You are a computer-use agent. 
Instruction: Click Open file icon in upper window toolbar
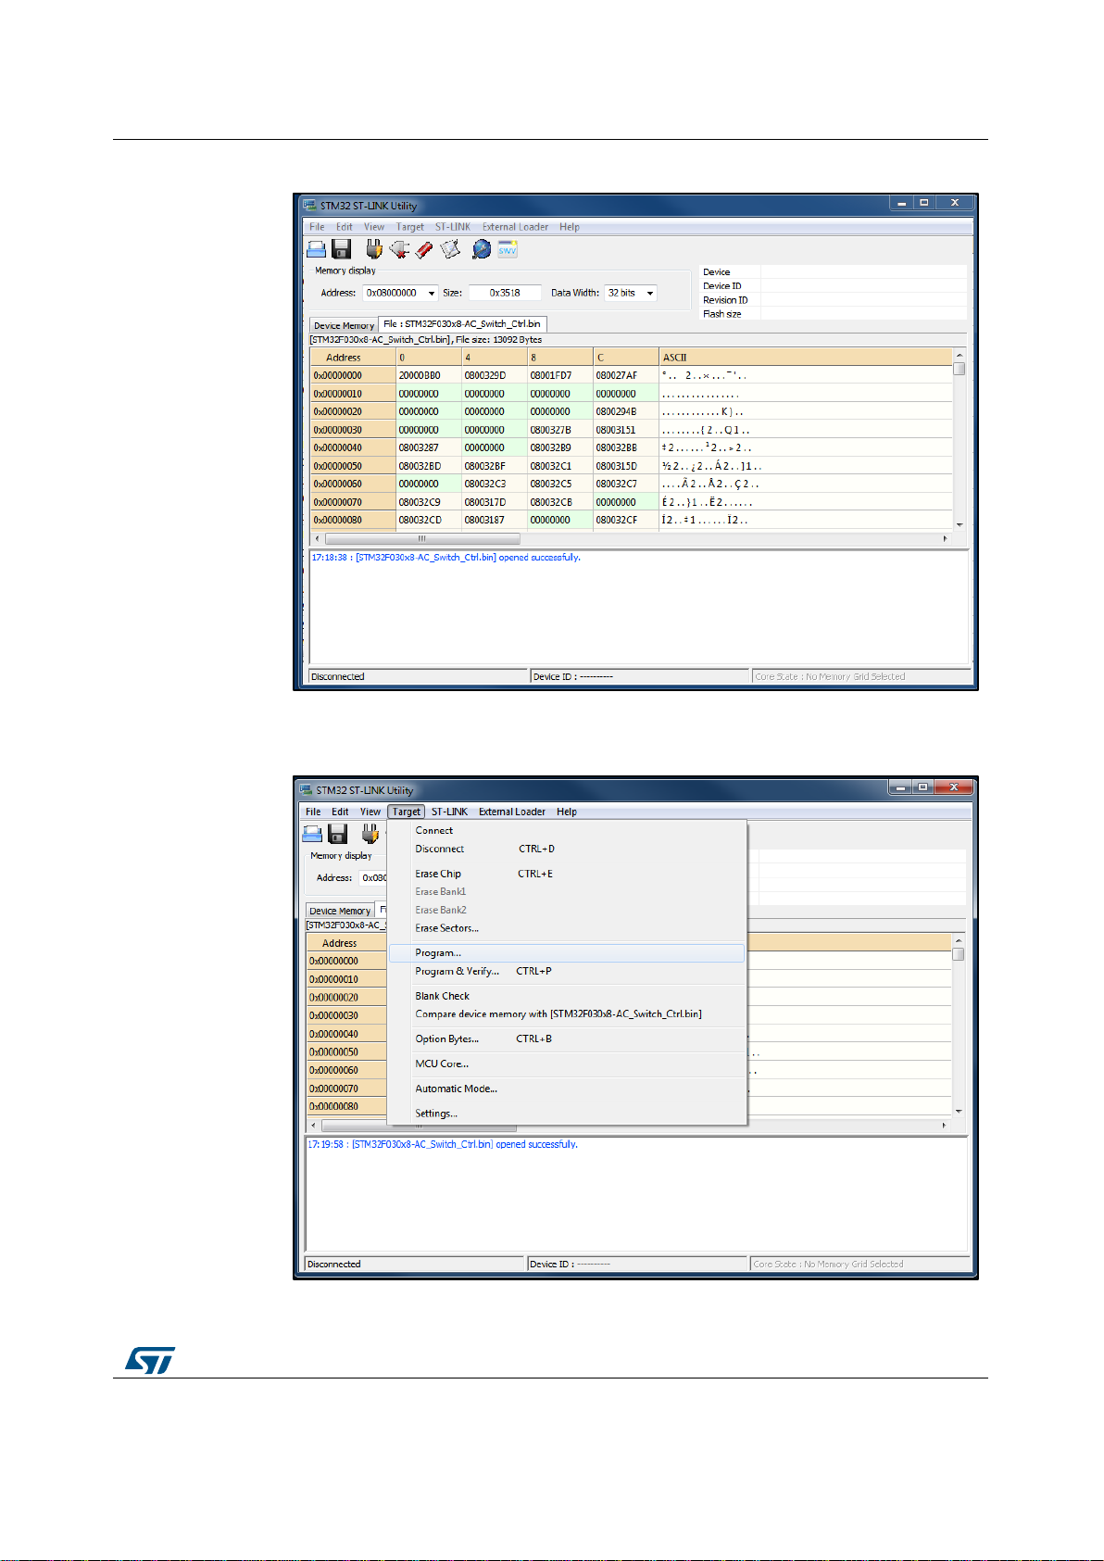pyautogui.click(x=317, y=249)
